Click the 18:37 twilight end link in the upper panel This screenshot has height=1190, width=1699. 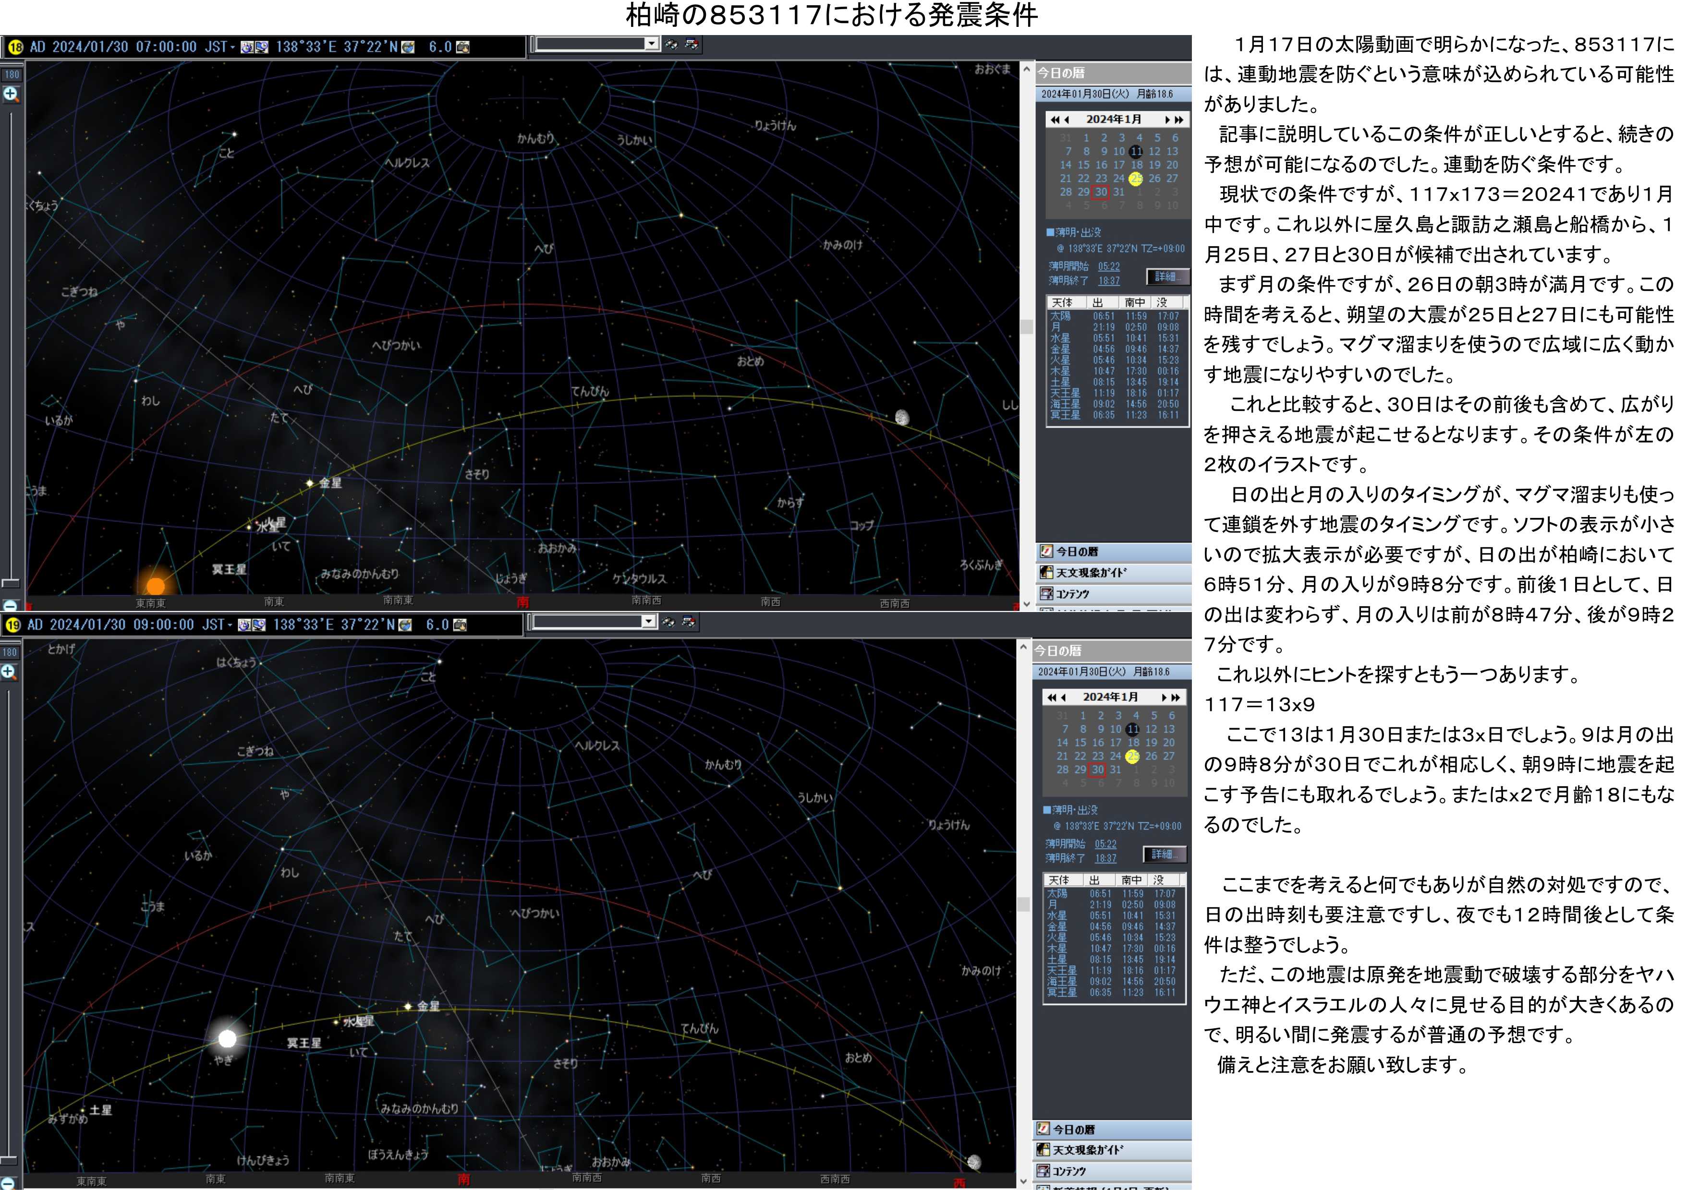[1108, 280]
